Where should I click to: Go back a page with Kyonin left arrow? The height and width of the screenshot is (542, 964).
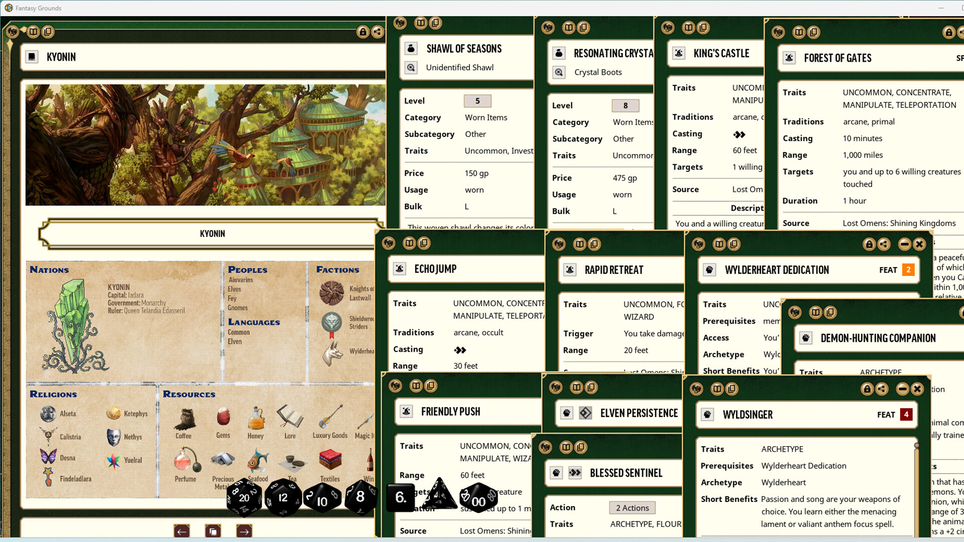(x=181, y=530)
